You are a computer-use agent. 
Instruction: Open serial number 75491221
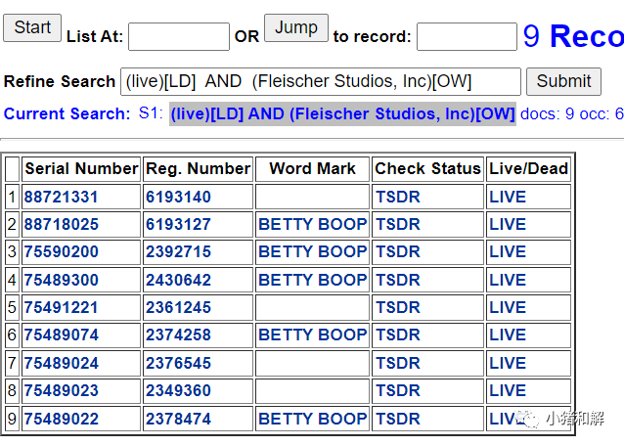tap(61, 307)
